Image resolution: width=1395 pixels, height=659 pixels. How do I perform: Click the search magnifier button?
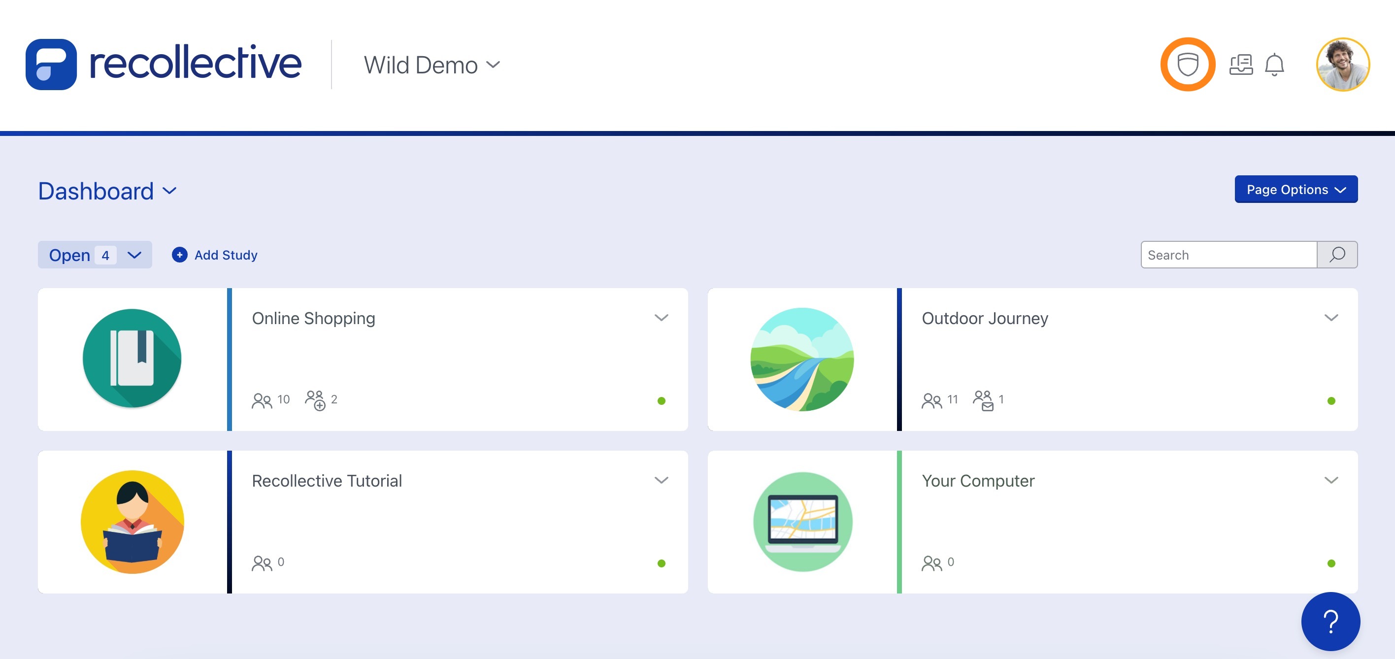point(1336,255)
